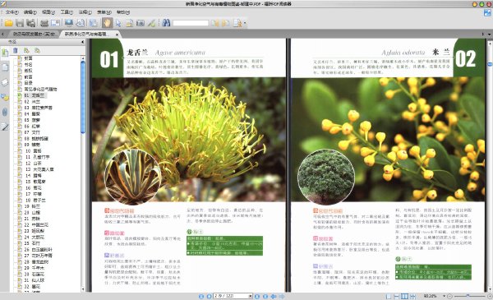Go to the next page

pyautogui.click(x=257, y=296)
